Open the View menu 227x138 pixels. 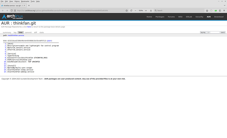[11, 1]
